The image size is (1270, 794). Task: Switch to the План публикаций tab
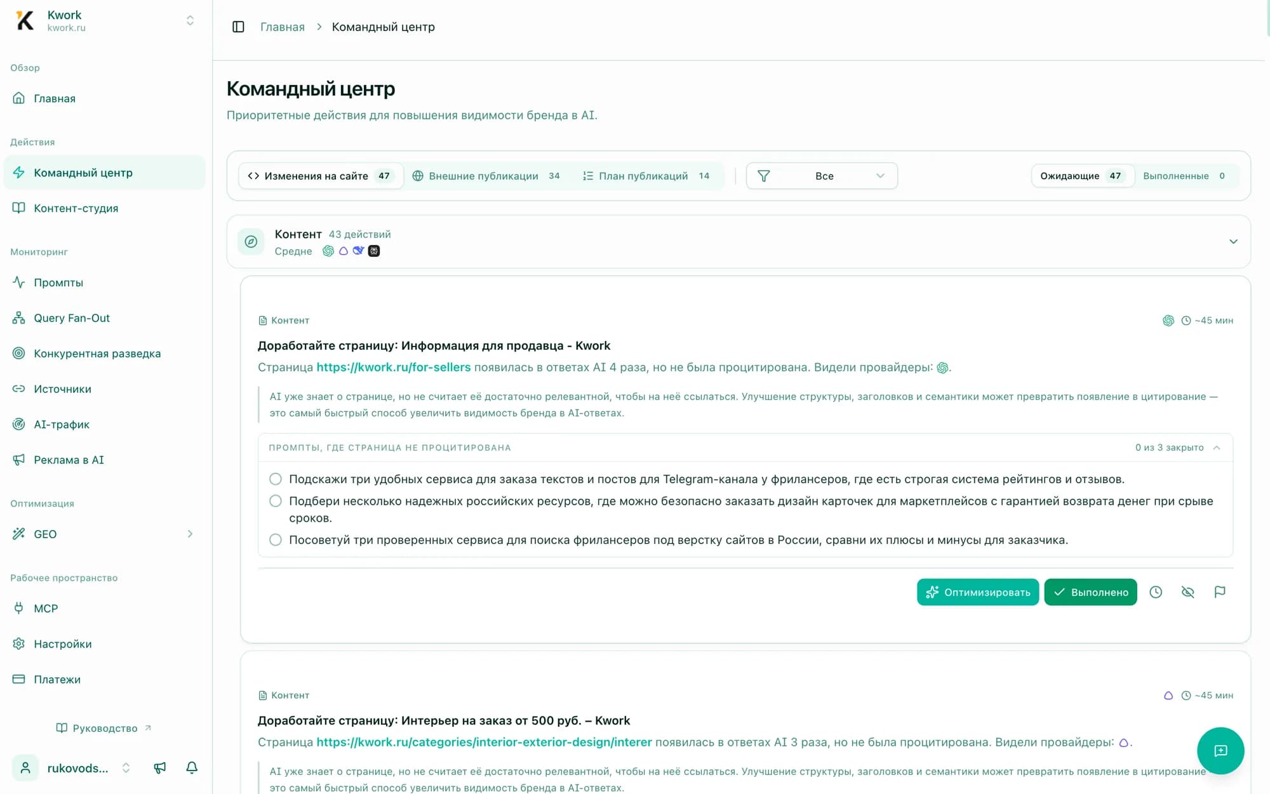646,176
